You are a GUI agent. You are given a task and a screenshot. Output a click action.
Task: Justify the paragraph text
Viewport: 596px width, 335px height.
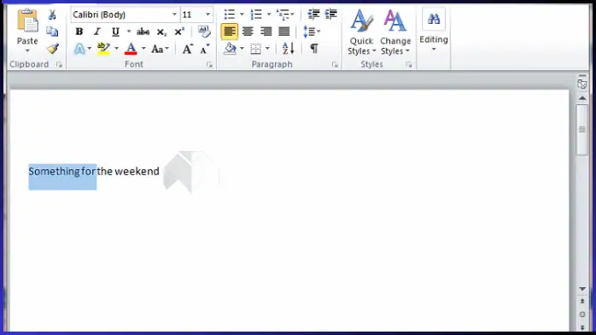(284, 31)
